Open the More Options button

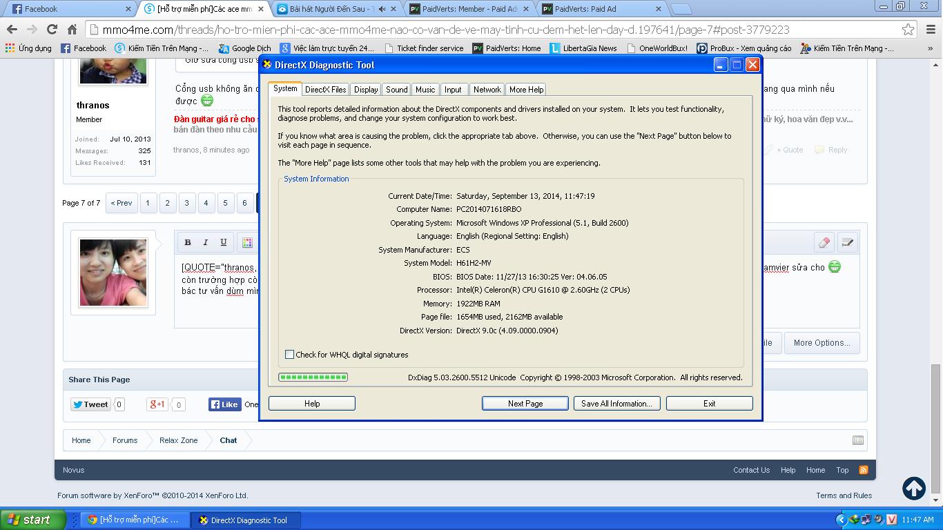pos(821,343)
